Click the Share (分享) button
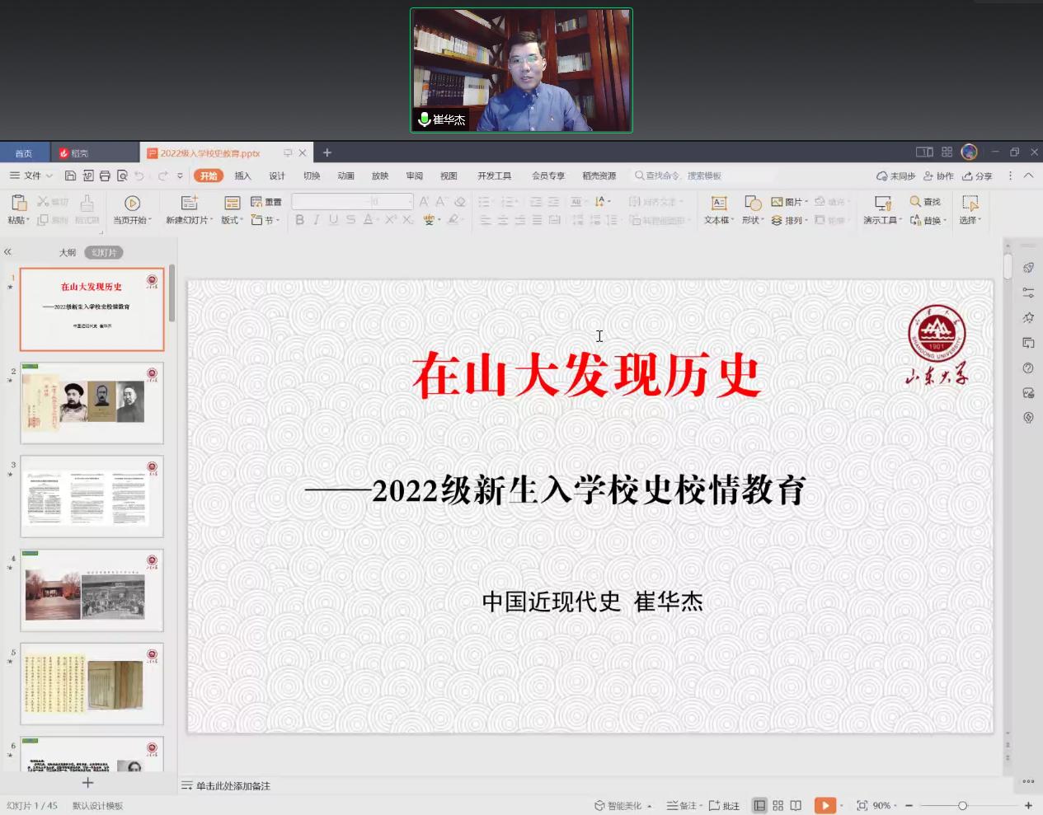This screenshot has width=1043, height=815. point(977,176)
